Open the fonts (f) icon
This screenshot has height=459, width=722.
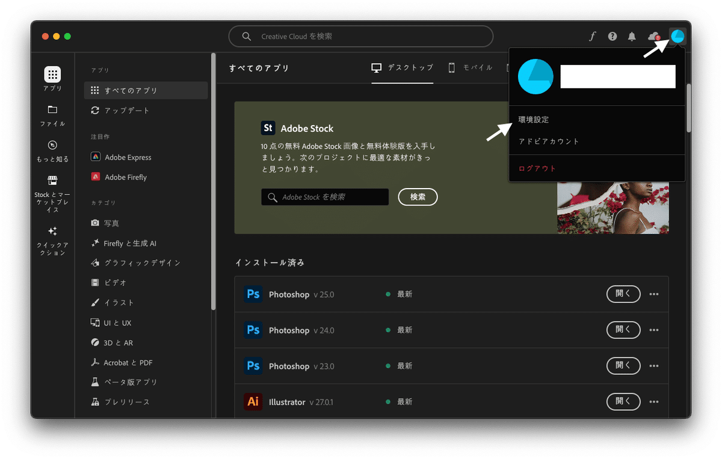click(x=592, y=37)
